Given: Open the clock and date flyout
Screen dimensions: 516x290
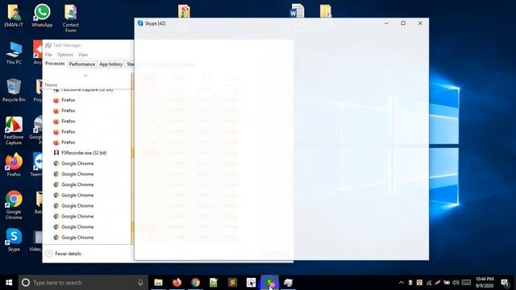Looking at the screenshot, I should pyautogui.click(x=485, y=283).
